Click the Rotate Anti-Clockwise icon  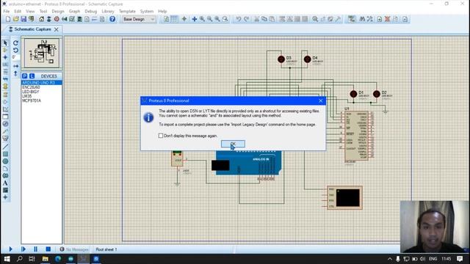point(16,50)
